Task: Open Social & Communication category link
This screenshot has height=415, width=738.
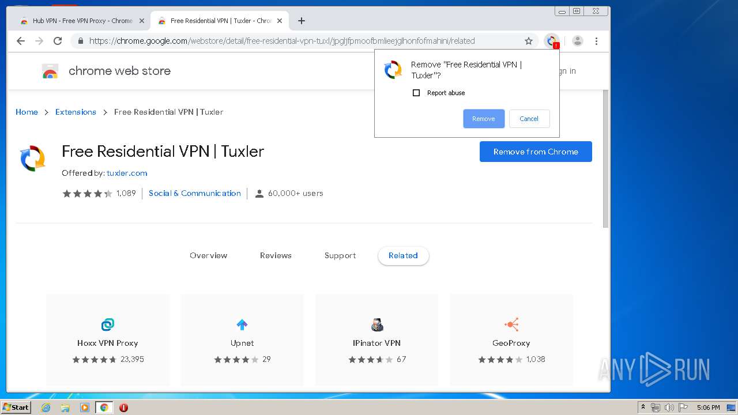Action: click(x=195, y=193)
